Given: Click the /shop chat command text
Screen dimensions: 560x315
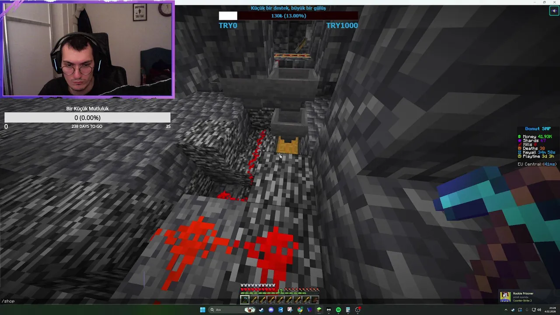Looking at the screenshot, I should pyautogui.click(x=8, y=301).
